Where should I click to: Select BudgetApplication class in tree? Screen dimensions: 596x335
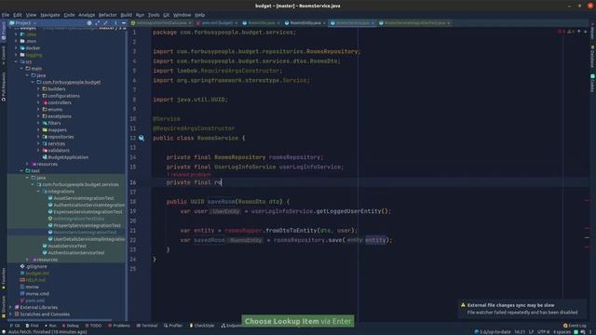68,157
